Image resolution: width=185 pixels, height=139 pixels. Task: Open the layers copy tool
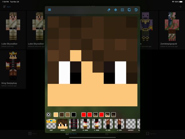129,10
